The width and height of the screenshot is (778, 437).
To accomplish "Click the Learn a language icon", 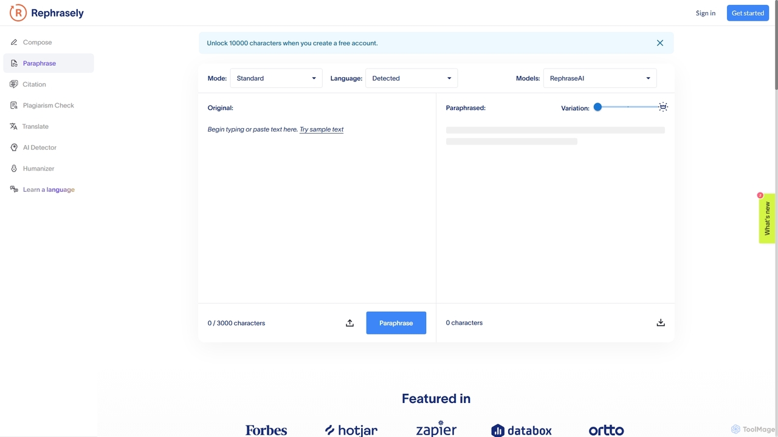I will pyautogui.click(x=14, y=189).
